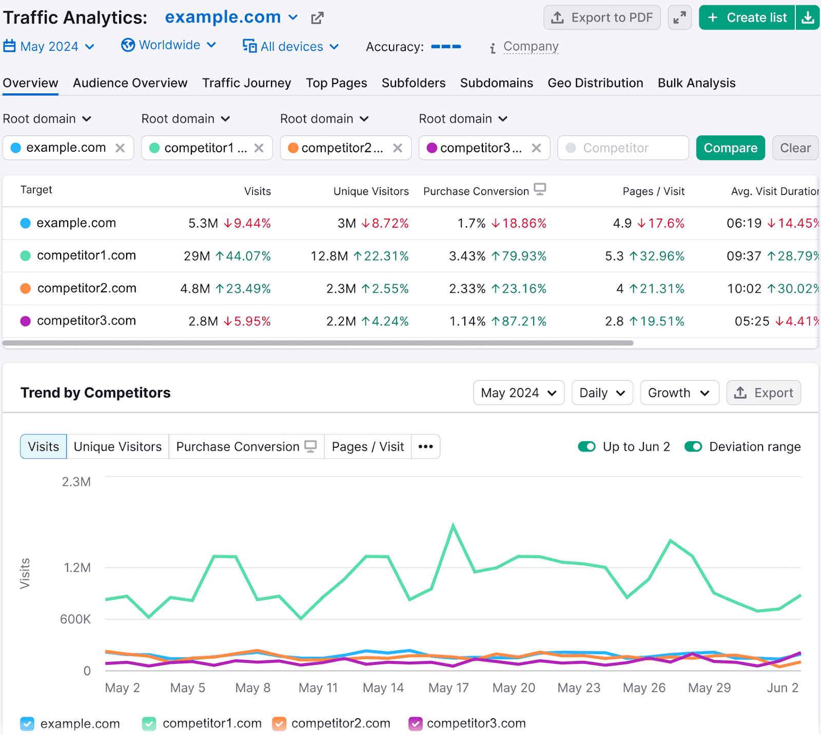Click the green download icon top right
The width and height of the screenshot is (821, 735).
pos(808,17)
